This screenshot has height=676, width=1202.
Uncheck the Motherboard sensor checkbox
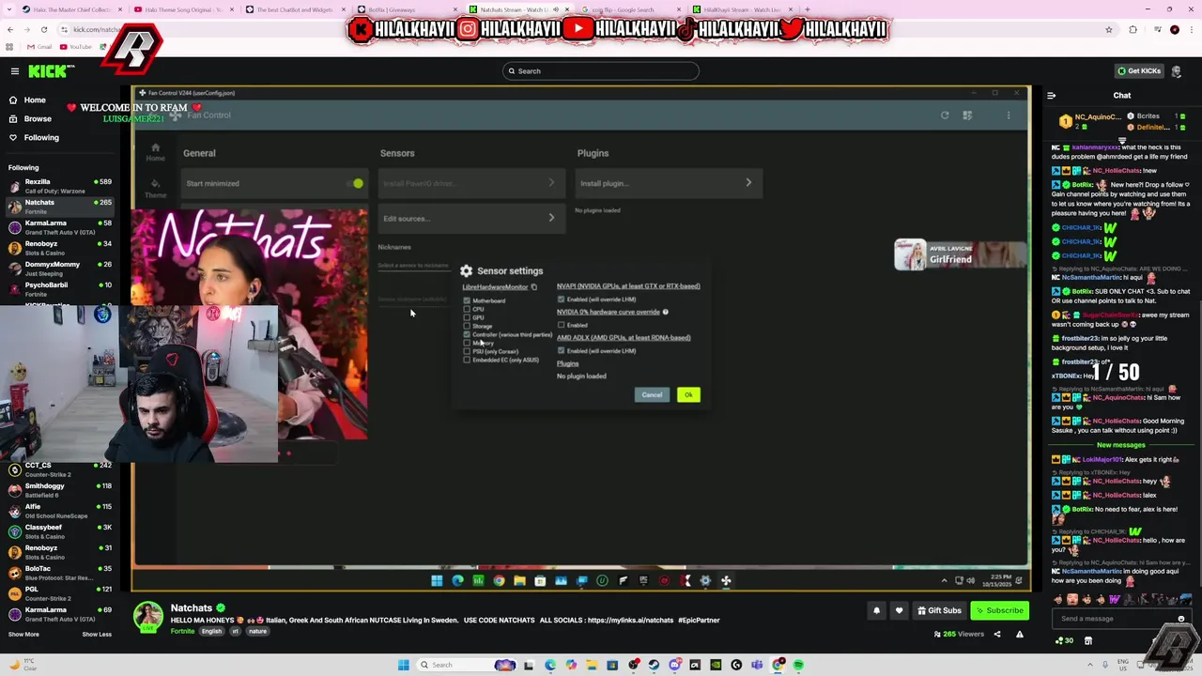[x=467, y=300]
